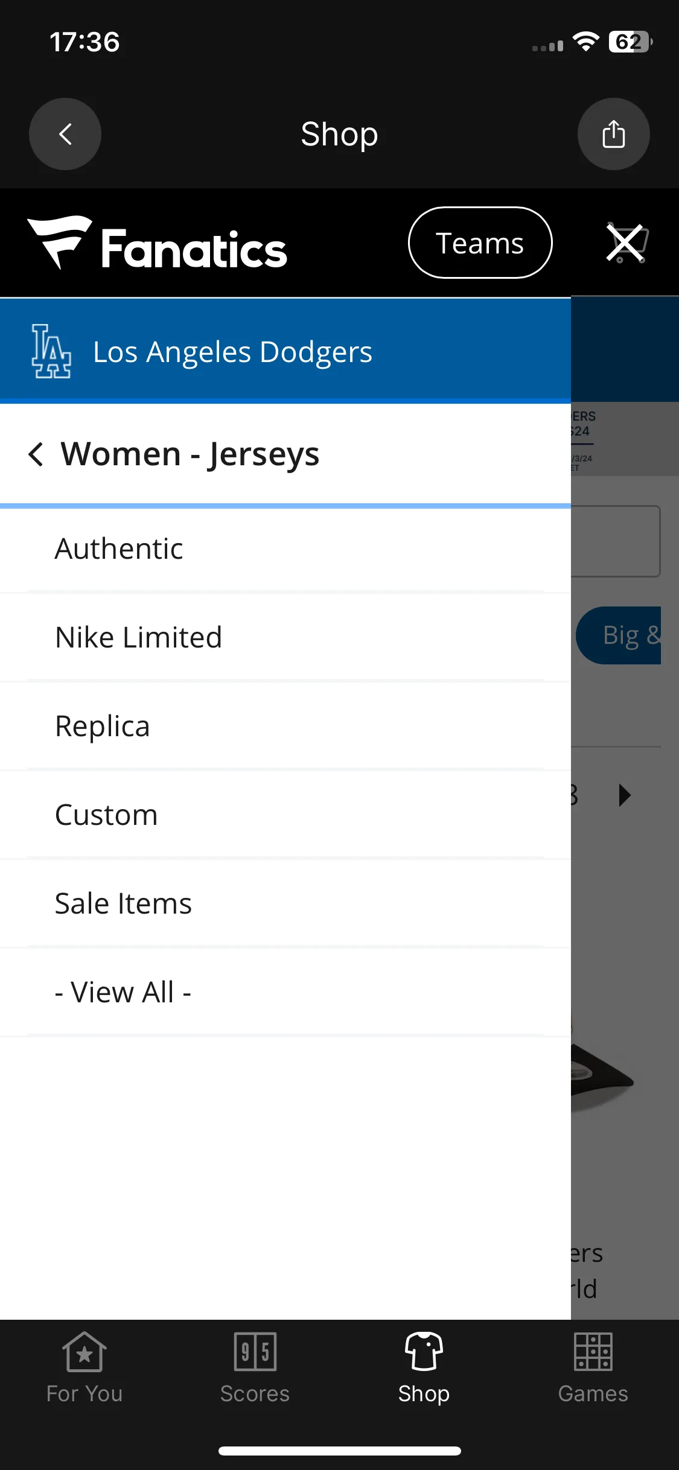This screenshot has height=1470, width=679.
Task: Tap the back arrow in Shop header
Action: [x=65, y=134]
